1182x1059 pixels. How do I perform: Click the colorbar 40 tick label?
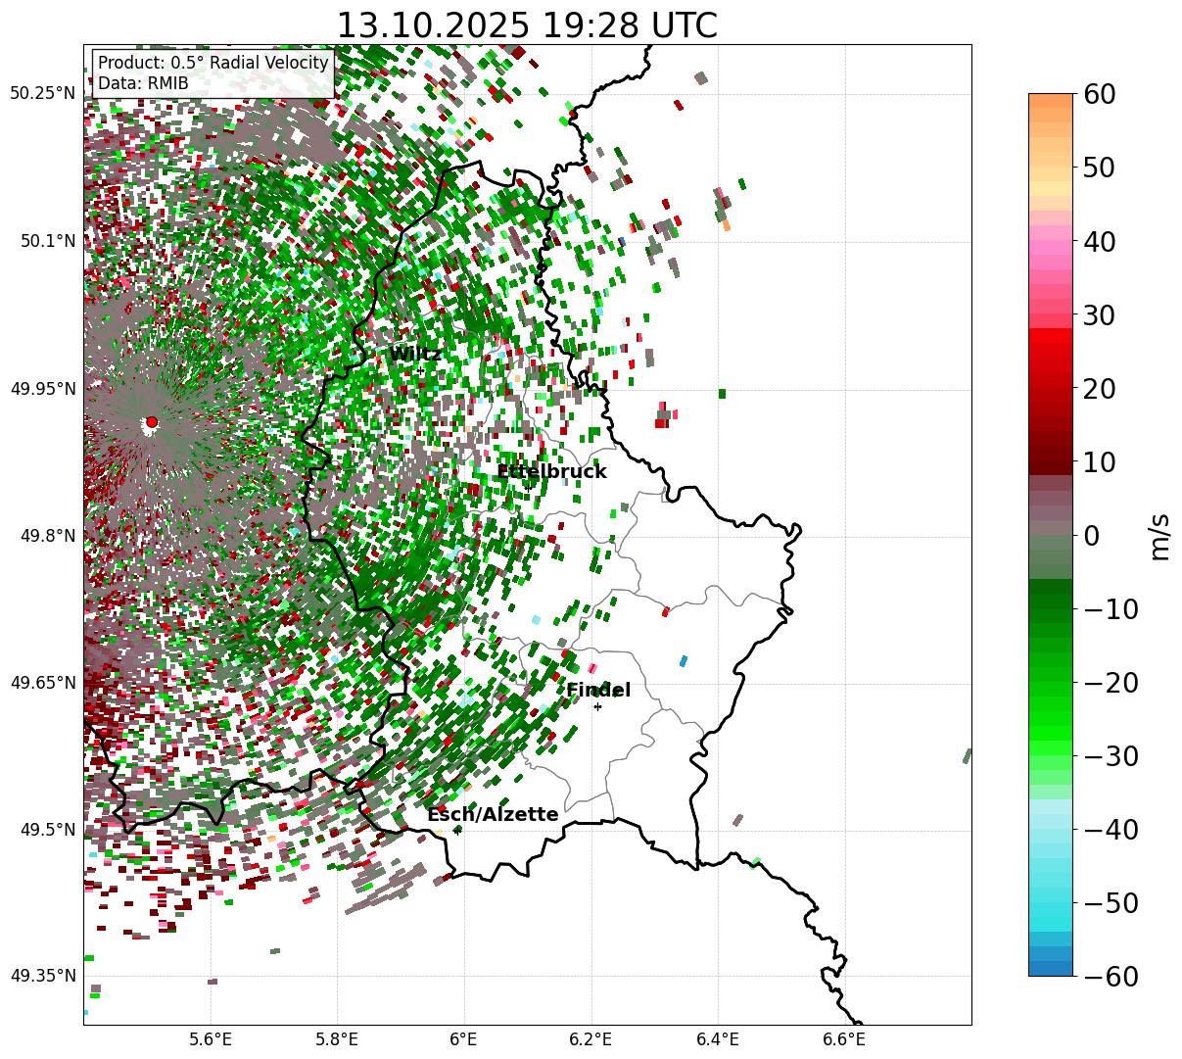(1099, 241)
